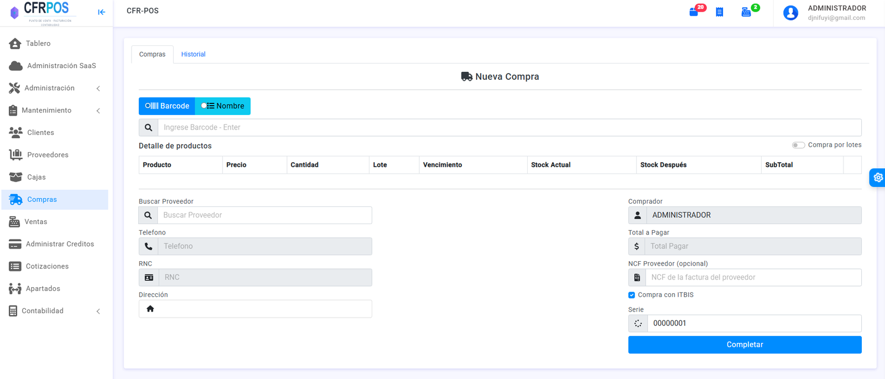
Task: Expand the Contabilidad menu
Action: [55, 311]
